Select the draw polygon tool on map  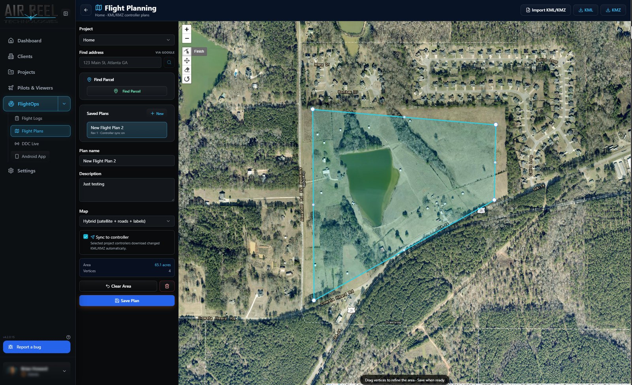click(x=187, y=51)
